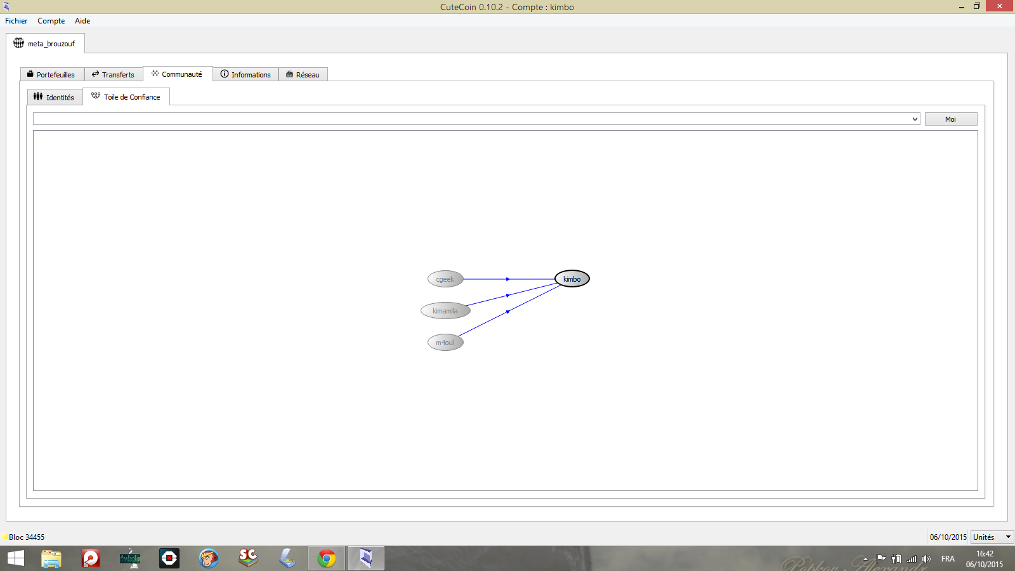This screenshot has height=571, width=1015.
Task: Click the volume speaker tray icon
Action: (x=926, y=559)
